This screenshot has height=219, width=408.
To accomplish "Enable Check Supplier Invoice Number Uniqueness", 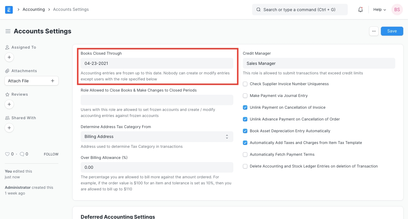I will [245, 84].
